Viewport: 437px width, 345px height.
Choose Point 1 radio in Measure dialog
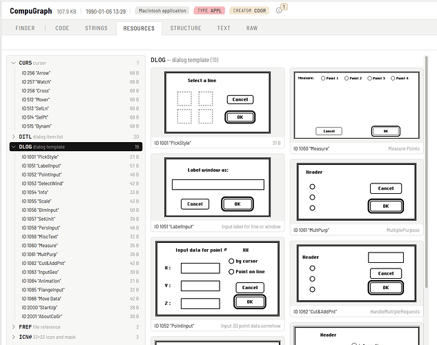[323, 78]
